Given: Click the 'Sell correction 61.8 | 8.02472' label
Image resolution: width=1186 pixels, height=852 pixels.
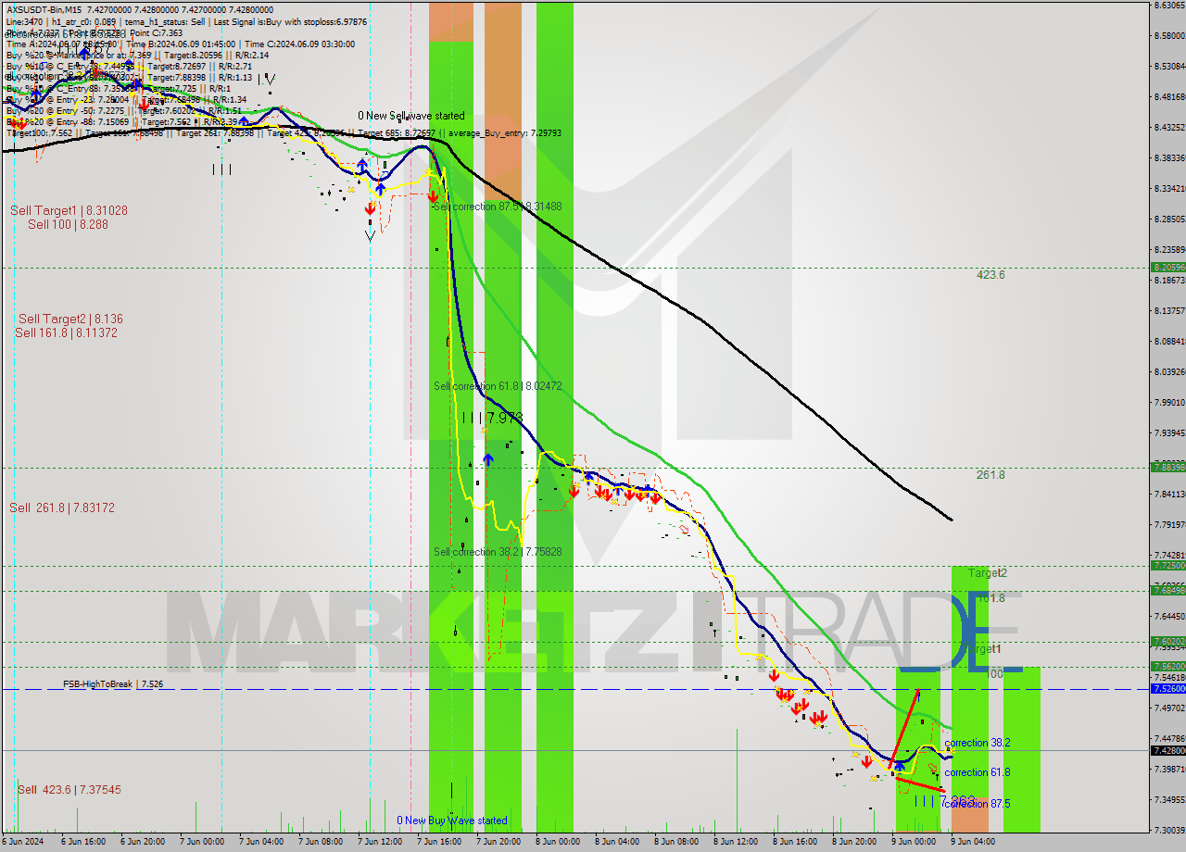Looking at the screenshot, I should [498, 385].
